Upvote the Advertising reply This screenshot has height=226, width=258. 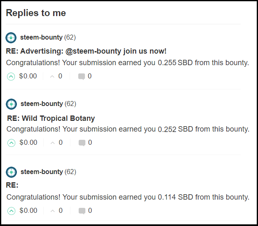pyautogui.click(x=11, y=76)
